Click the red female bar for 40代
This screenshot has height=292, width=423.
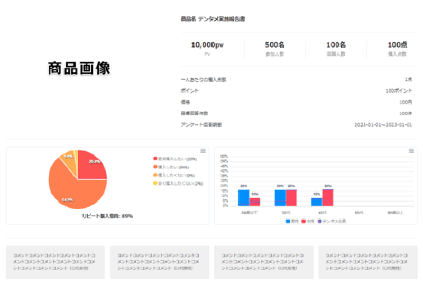tap(328, 197)
